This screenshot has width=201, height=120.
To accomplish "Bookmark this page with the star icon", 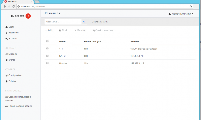I will [190, 7].
